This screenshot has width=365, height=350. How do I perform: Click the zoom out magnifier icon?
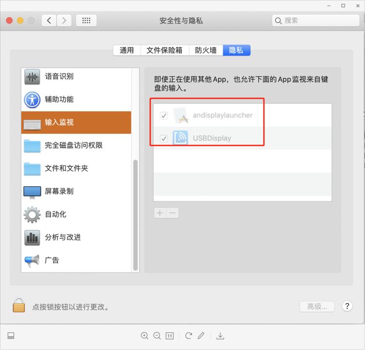[157, 335]
